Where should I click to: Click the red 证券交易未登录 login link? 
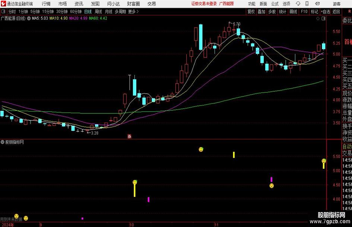(x=204, y=4)
